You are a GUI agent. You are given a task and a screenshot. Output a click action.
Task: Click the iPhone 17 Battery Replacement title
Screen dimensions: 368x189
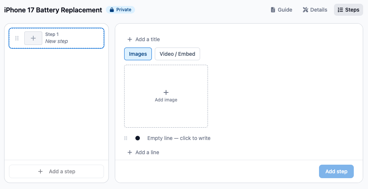click(x=53, y=10)
